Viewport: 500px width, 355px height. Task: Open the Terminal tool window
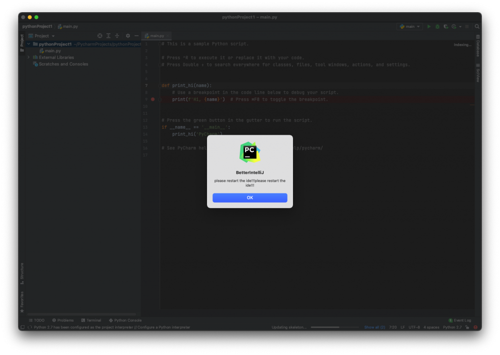91,320
